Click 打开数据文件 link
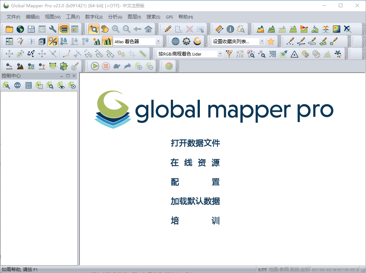 pos(196,143)
